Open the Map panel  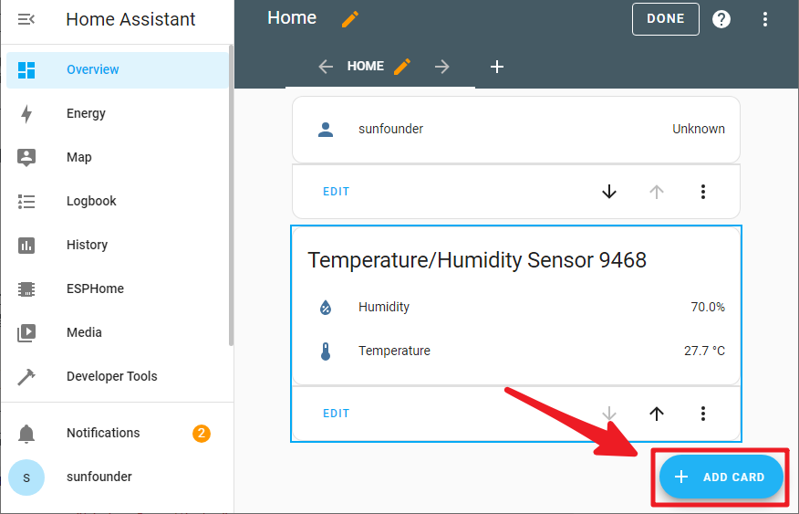tap(117, 158)
